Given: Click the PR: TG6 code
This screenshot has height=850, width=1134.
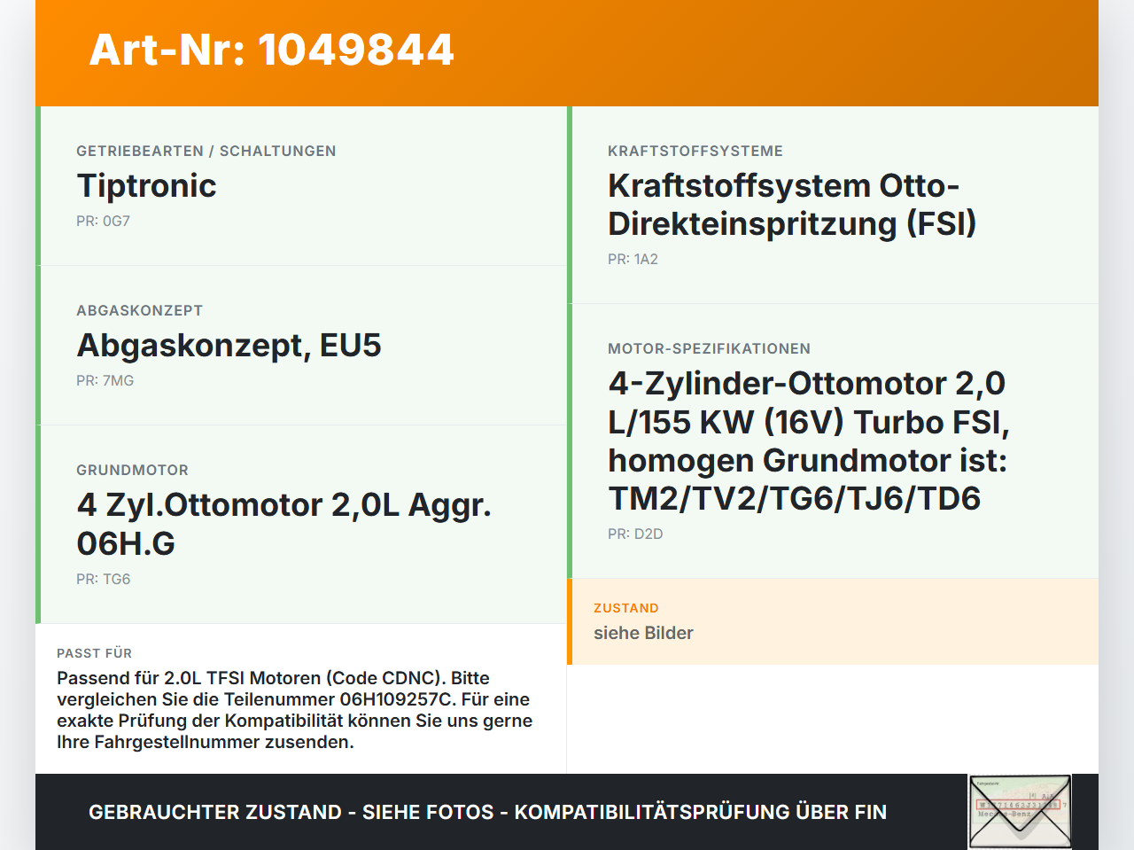Looking at the screenshot, I should click(103, 580).
